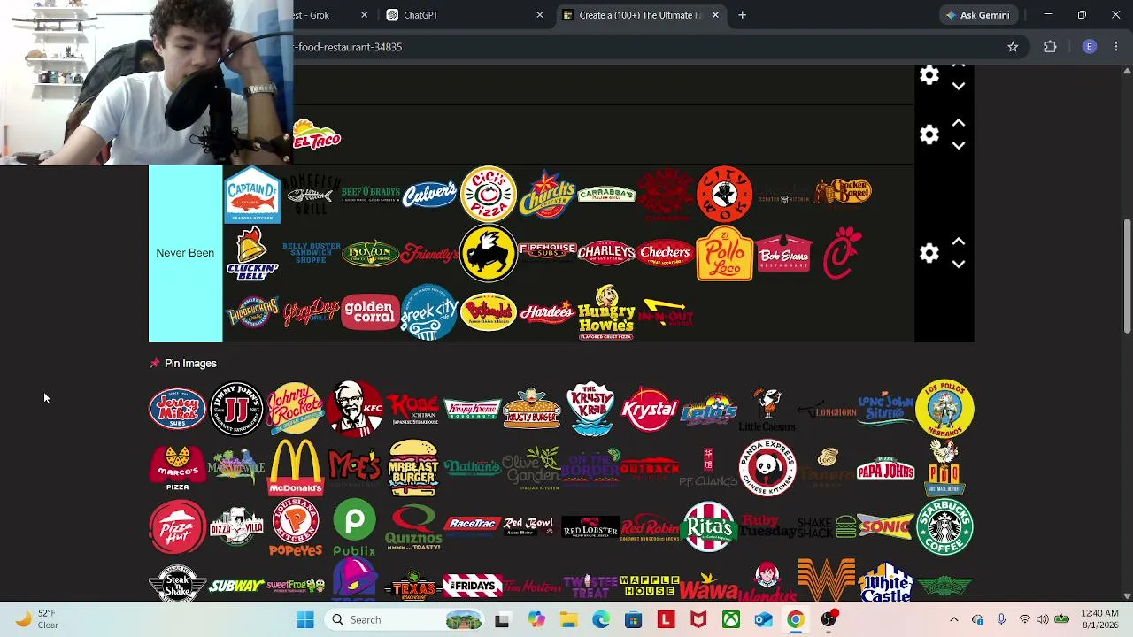Select the Cluckin' Bell logo

tap(252, 253)
